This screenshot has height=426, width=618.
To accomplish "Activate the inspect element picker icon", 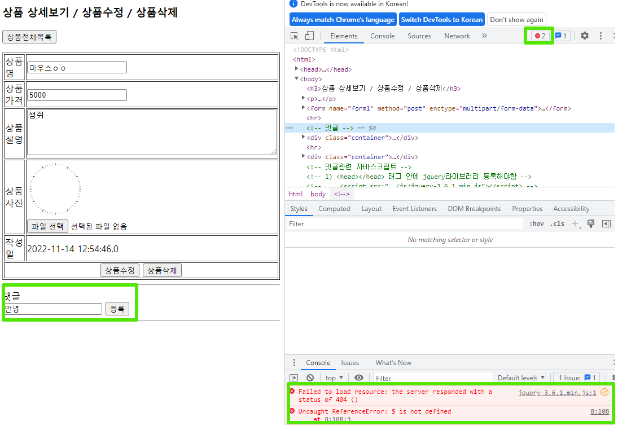I will pos(295,36).
